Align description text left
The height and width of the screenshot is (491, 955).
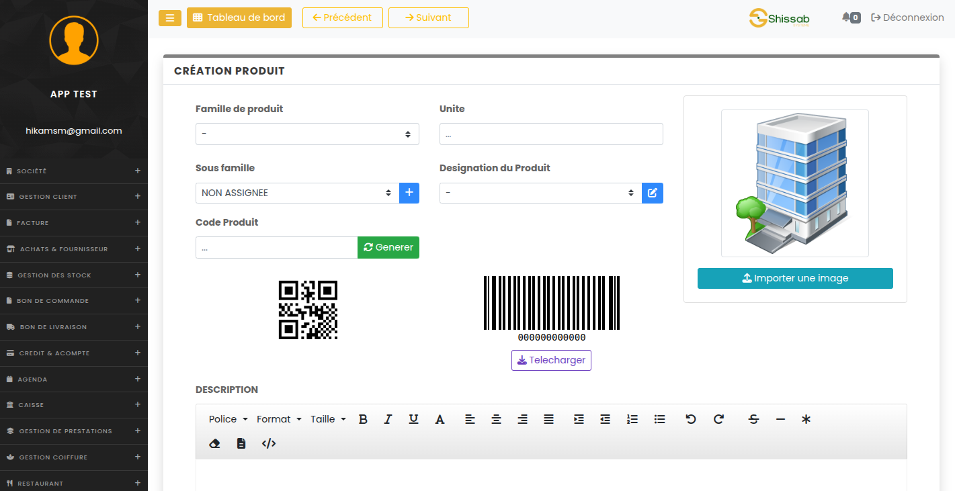[x=470, y=419]
